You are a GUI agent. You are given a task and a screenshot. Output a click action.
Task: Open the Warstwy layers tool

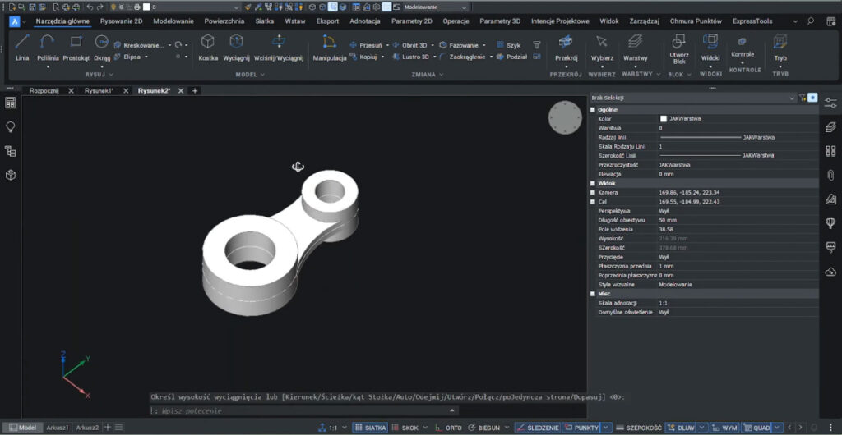coord(636,47)
